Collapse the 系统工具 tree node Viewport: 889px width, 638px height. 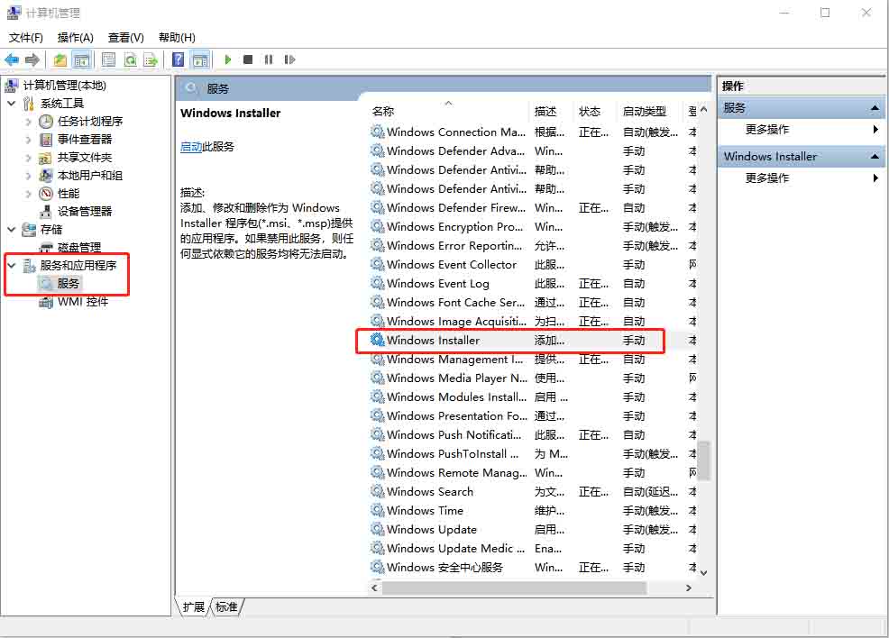pyautogui.click(x=12, y=104)
